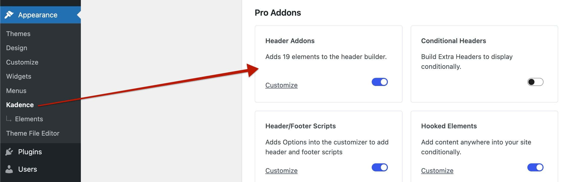
Task: Click the Appearance menu label
Action: pyautogui.click(x=38, y=15)
